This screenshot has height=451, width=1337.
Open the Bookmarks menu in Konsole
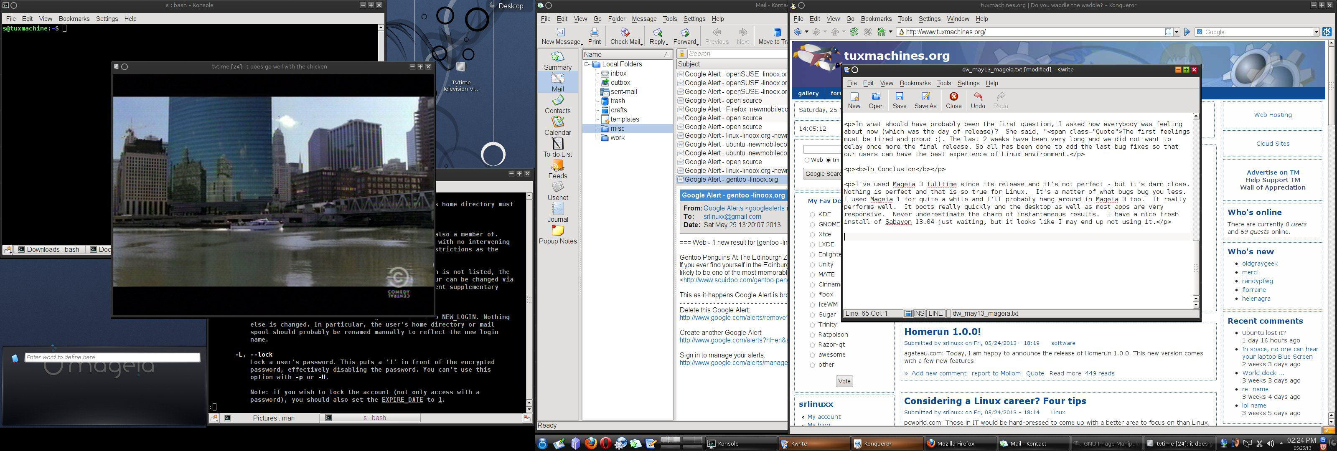(x=74, y=19)
